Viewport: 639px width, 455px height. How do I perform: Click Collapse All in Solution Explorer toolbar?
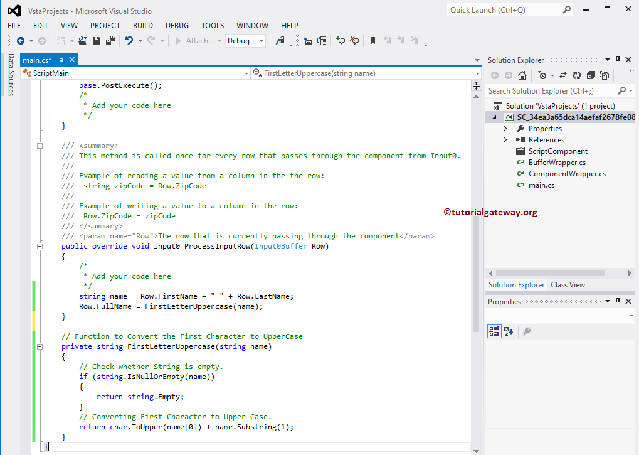592,75
